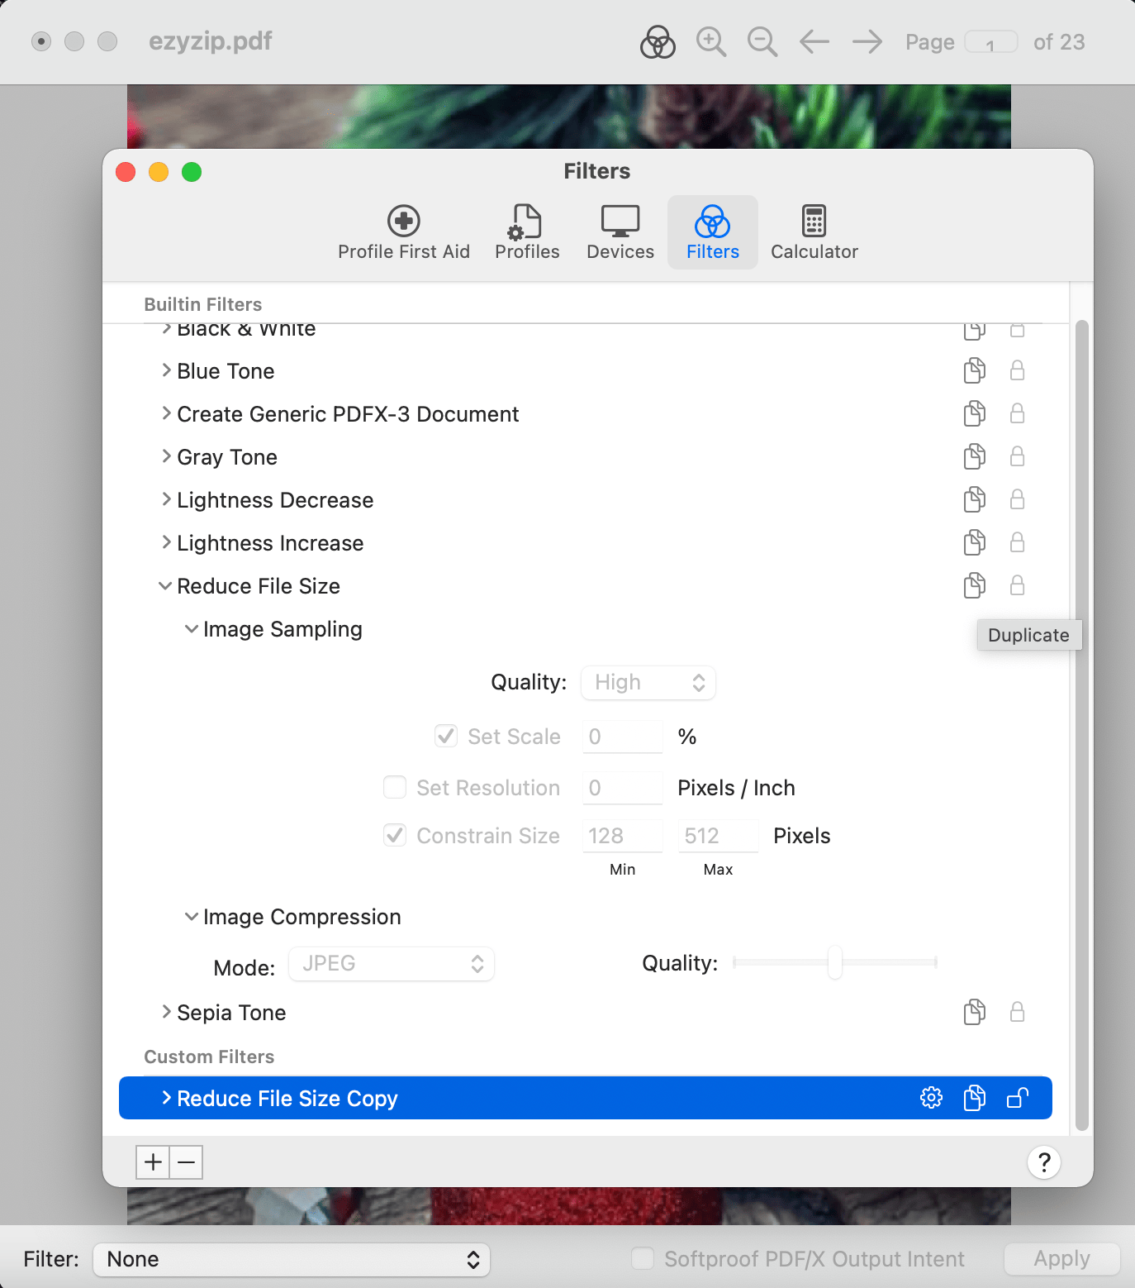Open the Devices pane
The width and height of the screenshot is (1135, 1288).
point(620,232)
